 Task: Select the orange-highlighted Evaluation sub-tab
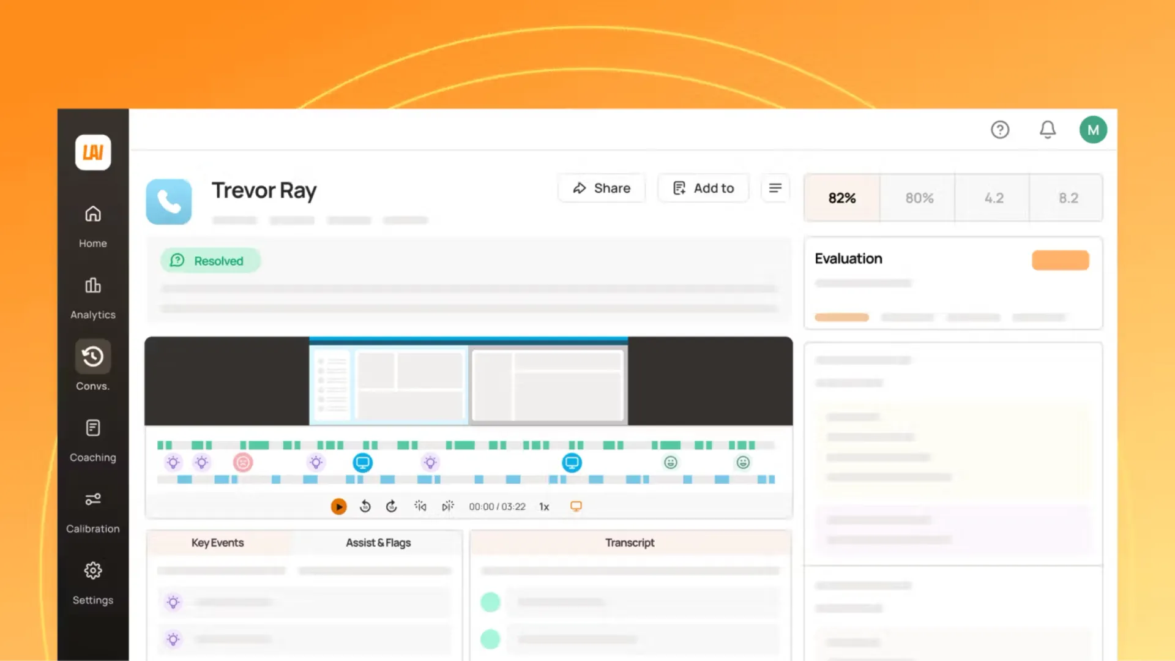pyautogui.click(x=841, y=317)
